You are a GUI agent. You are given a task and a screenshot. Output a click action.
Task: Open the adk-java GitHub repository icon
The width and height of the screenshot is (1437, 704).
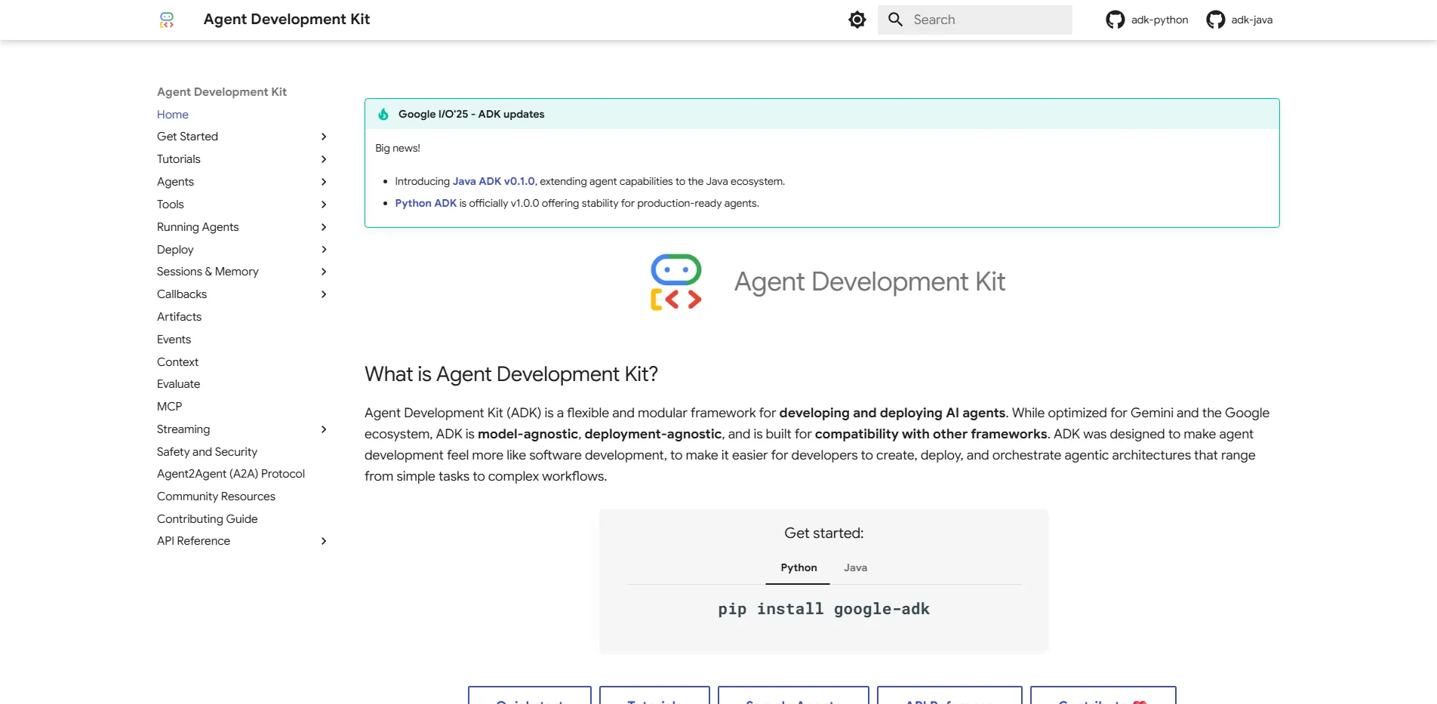[1215, 20]
